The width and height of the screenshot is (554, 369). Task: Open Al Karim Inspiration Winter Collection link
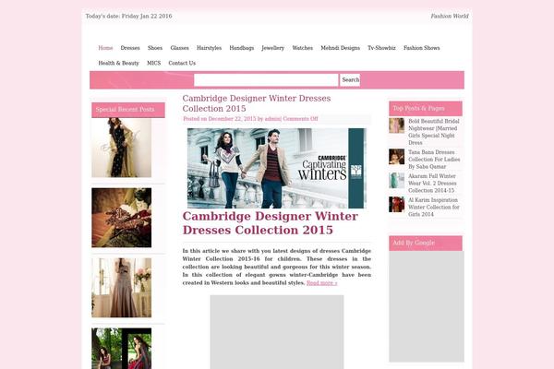(x=434, y=207)
